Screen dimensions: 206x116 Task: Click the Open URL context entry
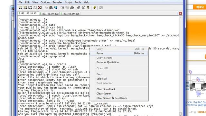point(119,68)
